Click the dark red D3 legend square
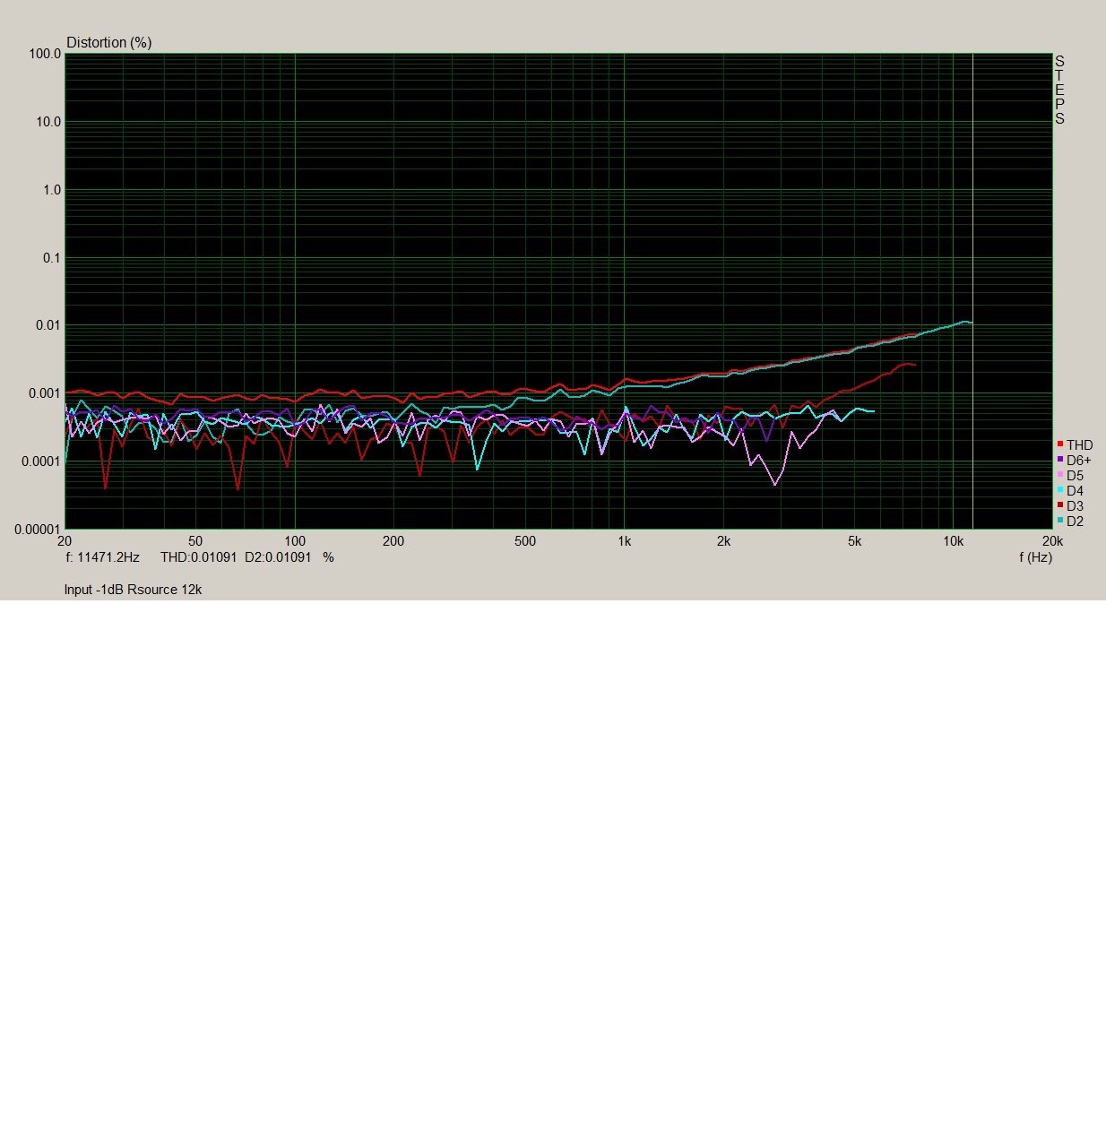The width and height of the screenshot is (1106, 1147). 1060,505
